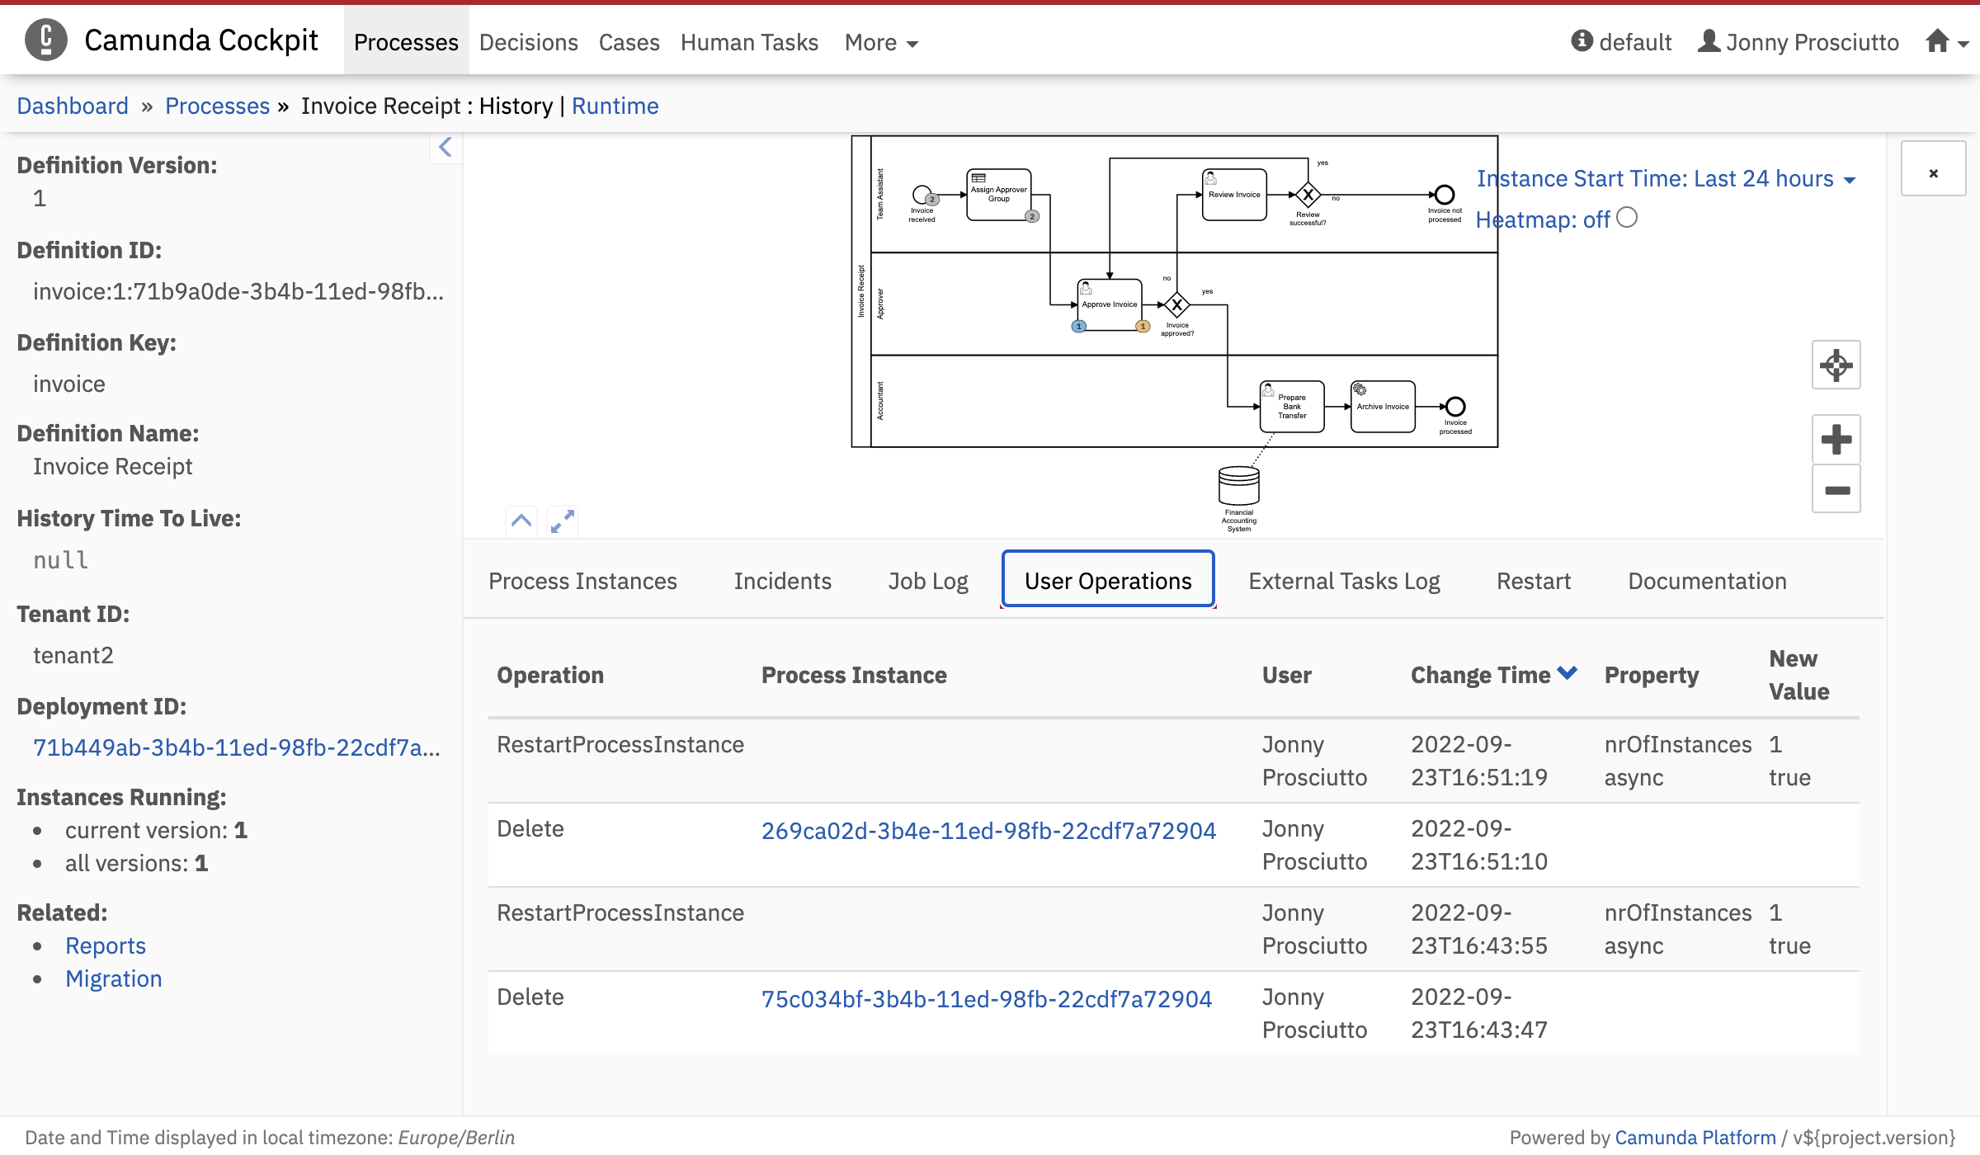Click the Invoice received start event
Screen dimensions: 1980x1155
(922, 195)
